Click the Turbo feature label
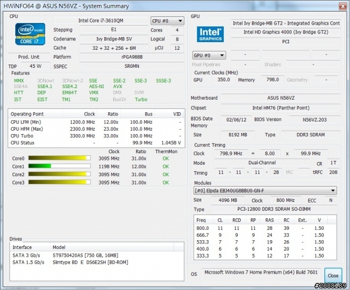Screen dimensions: 350x290 tap(141, 100)
